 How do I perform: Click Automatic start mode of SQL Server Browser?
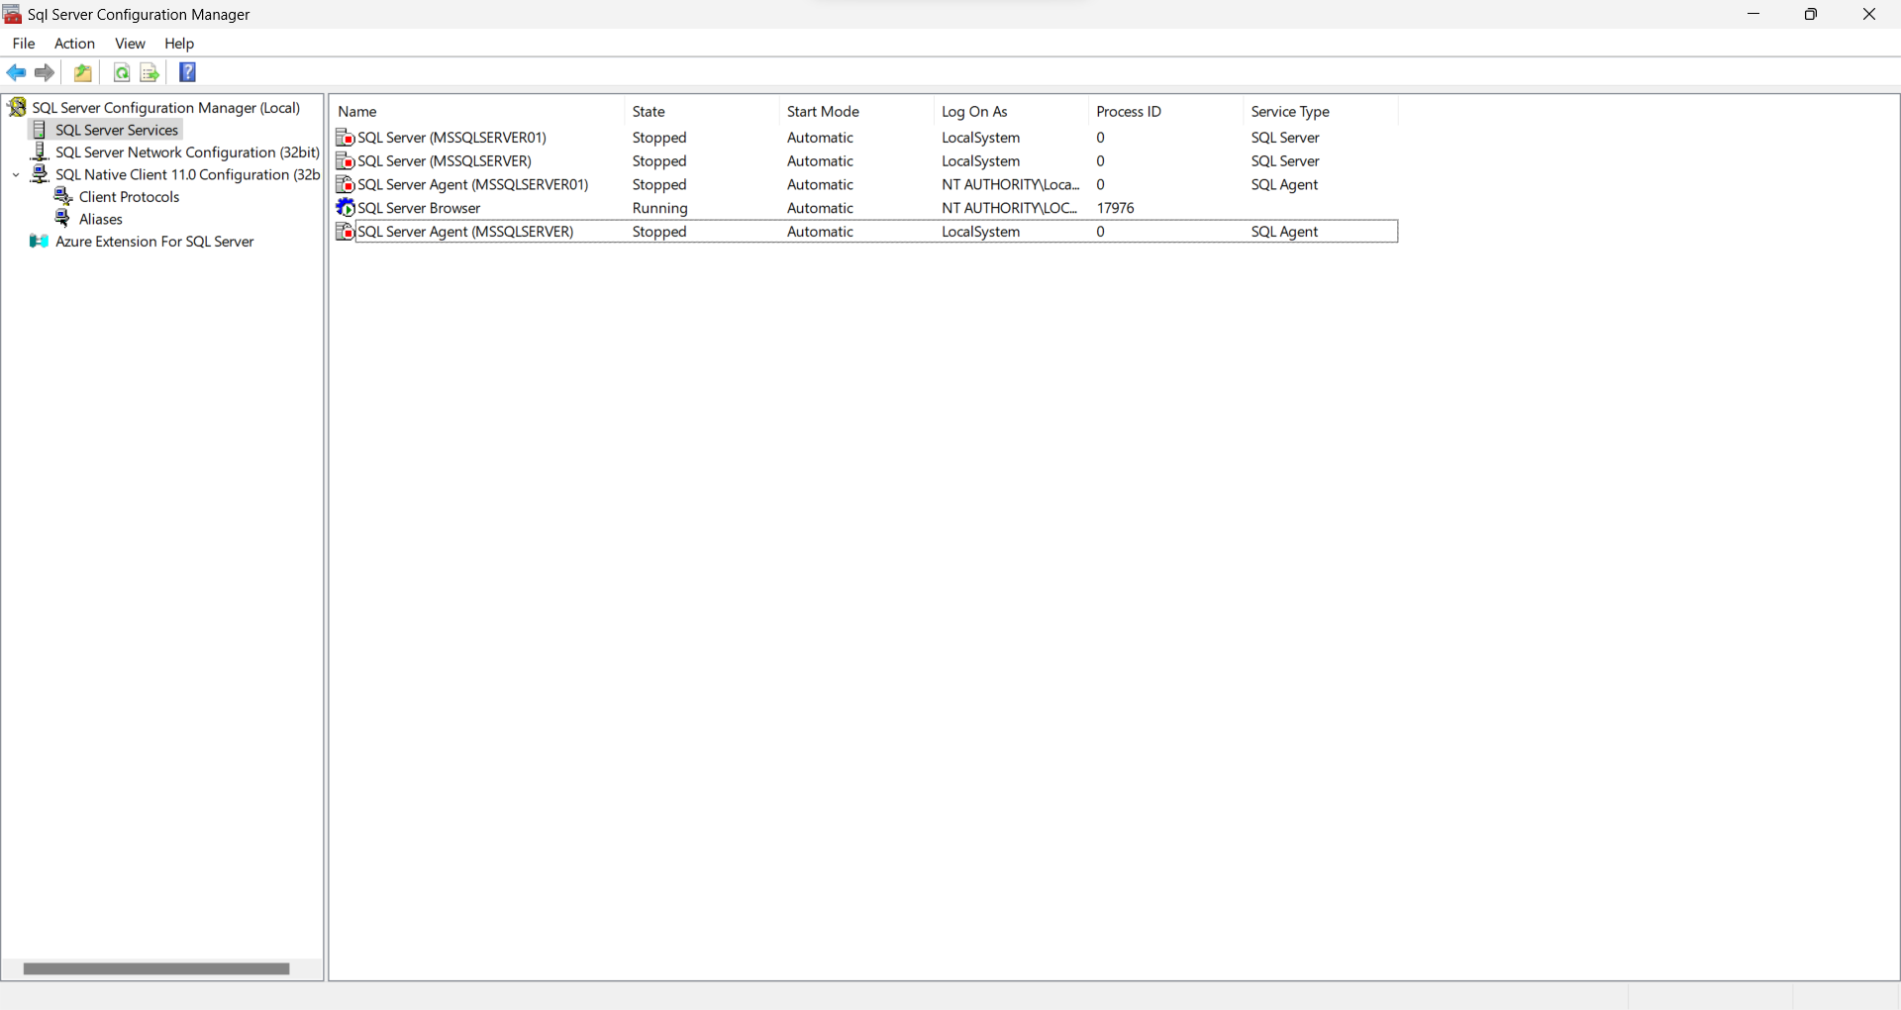820,208
